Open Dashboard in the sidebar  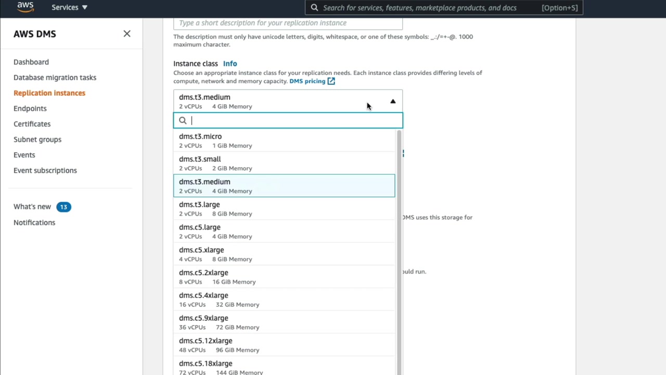point(31,62)
